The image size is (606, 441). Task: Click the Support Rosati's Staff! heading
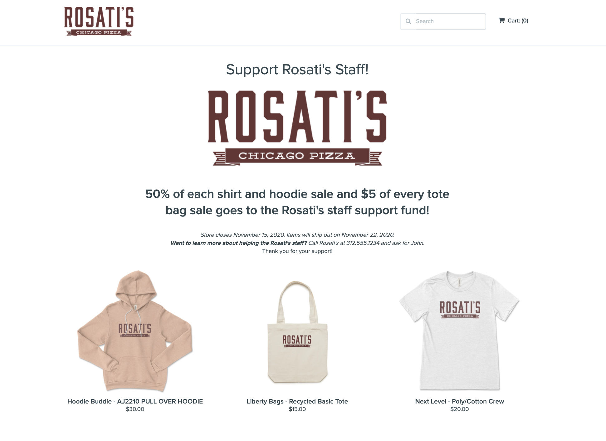coord(297,69)
